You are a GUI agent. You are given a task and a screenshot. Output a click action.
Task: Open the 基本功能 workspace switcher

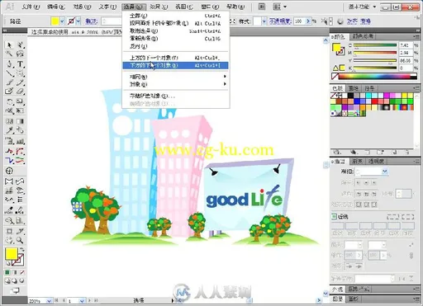point(362,7)
